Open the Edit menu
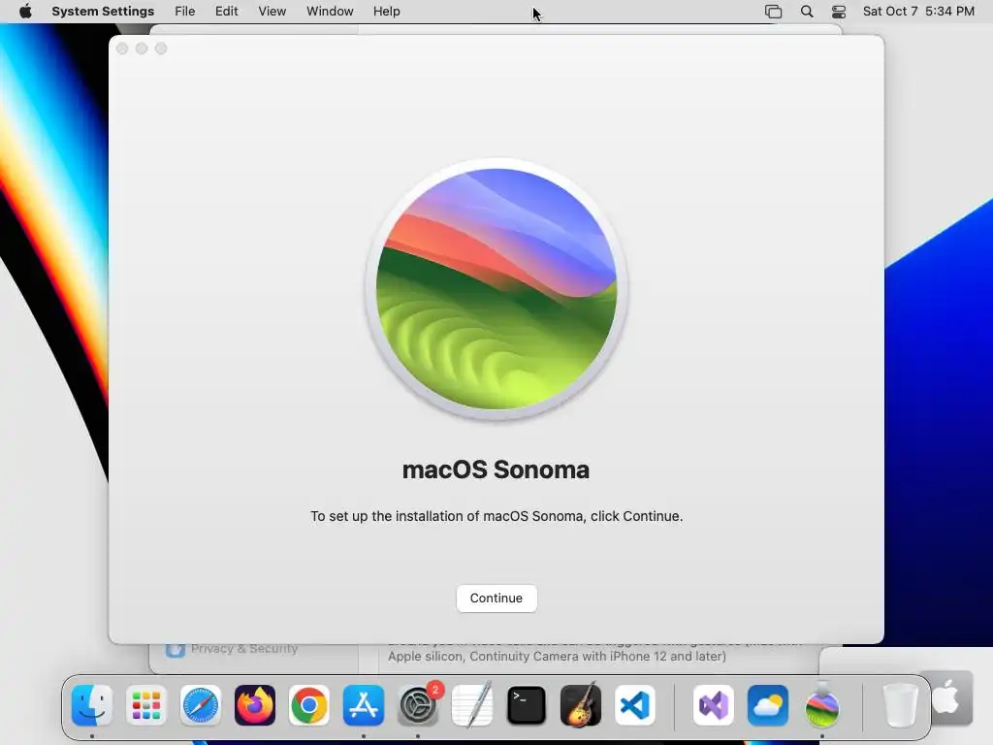 (x=226, y=12)
